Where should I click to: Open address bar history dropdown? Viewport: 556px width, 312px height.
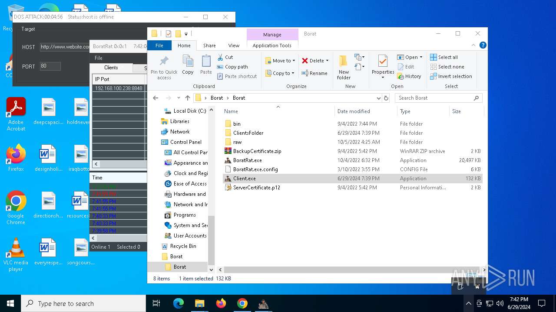click(378, 98)
